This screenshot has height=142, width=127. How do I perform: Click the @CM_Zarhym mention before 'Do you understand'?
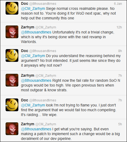(x=33, y=56)
